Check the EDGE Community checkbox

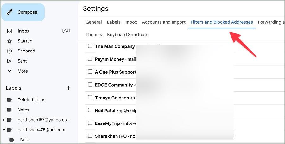pos(90,85)
